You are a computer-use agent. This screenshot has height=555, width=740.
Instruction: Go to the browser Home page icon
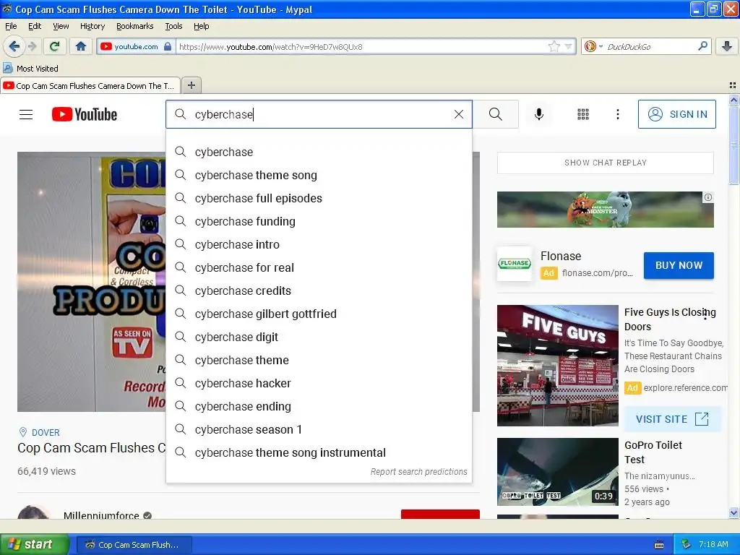[x=81, y=46]
